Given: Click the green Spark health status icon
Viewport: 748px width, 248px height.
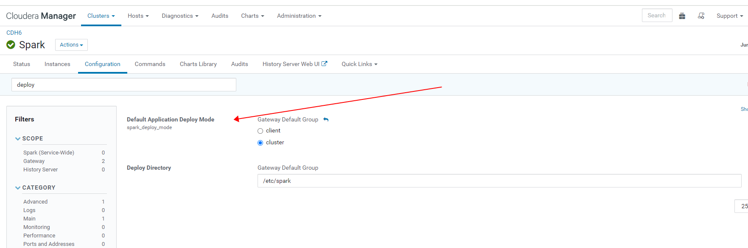Looking at the screenshot, I should point(11,45).
